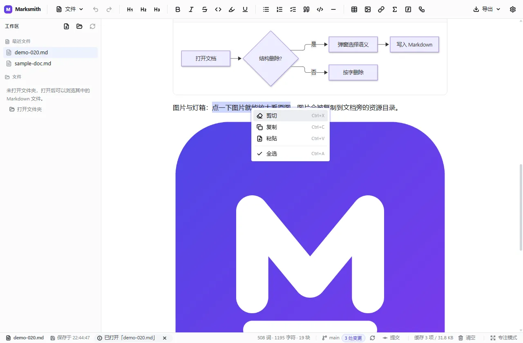523x343 pixels.
Task: Refresh the 工作区 panel
Action: 93,27
